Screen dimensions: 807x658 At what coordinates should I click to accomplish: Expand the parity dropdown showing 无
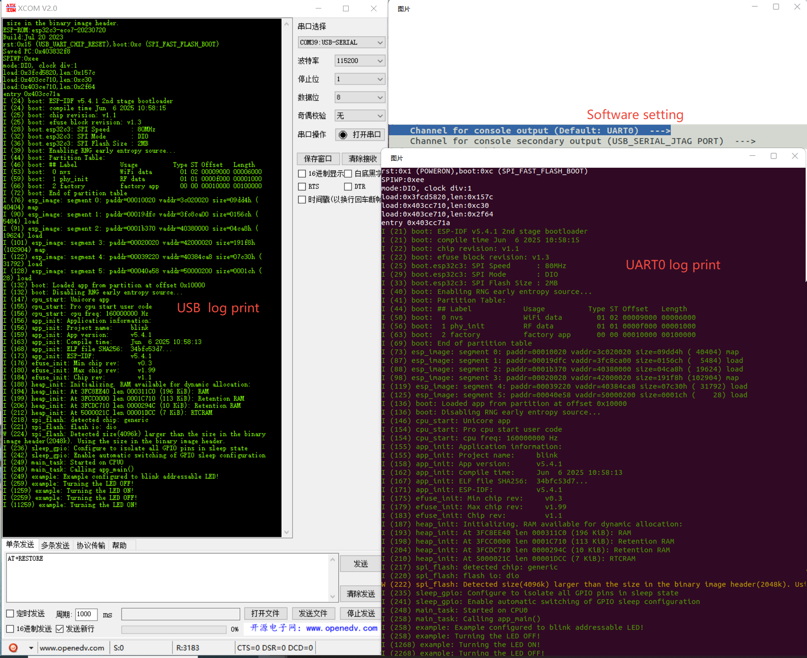coord(360,116)
